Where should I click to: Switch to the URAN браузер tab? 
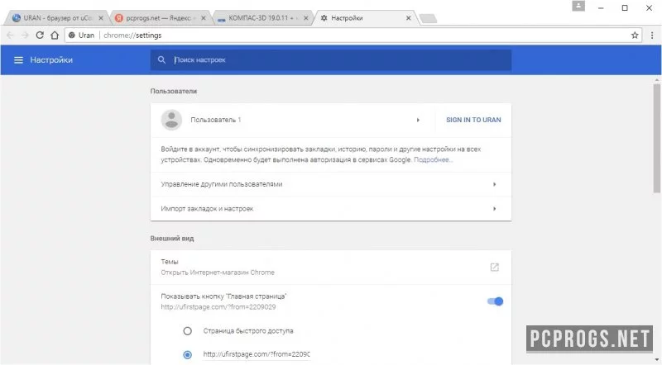click(56, 18)
